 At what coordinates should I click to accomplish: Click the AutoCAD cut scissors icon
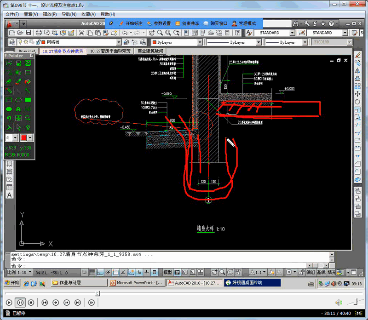(x=81, y=33)
